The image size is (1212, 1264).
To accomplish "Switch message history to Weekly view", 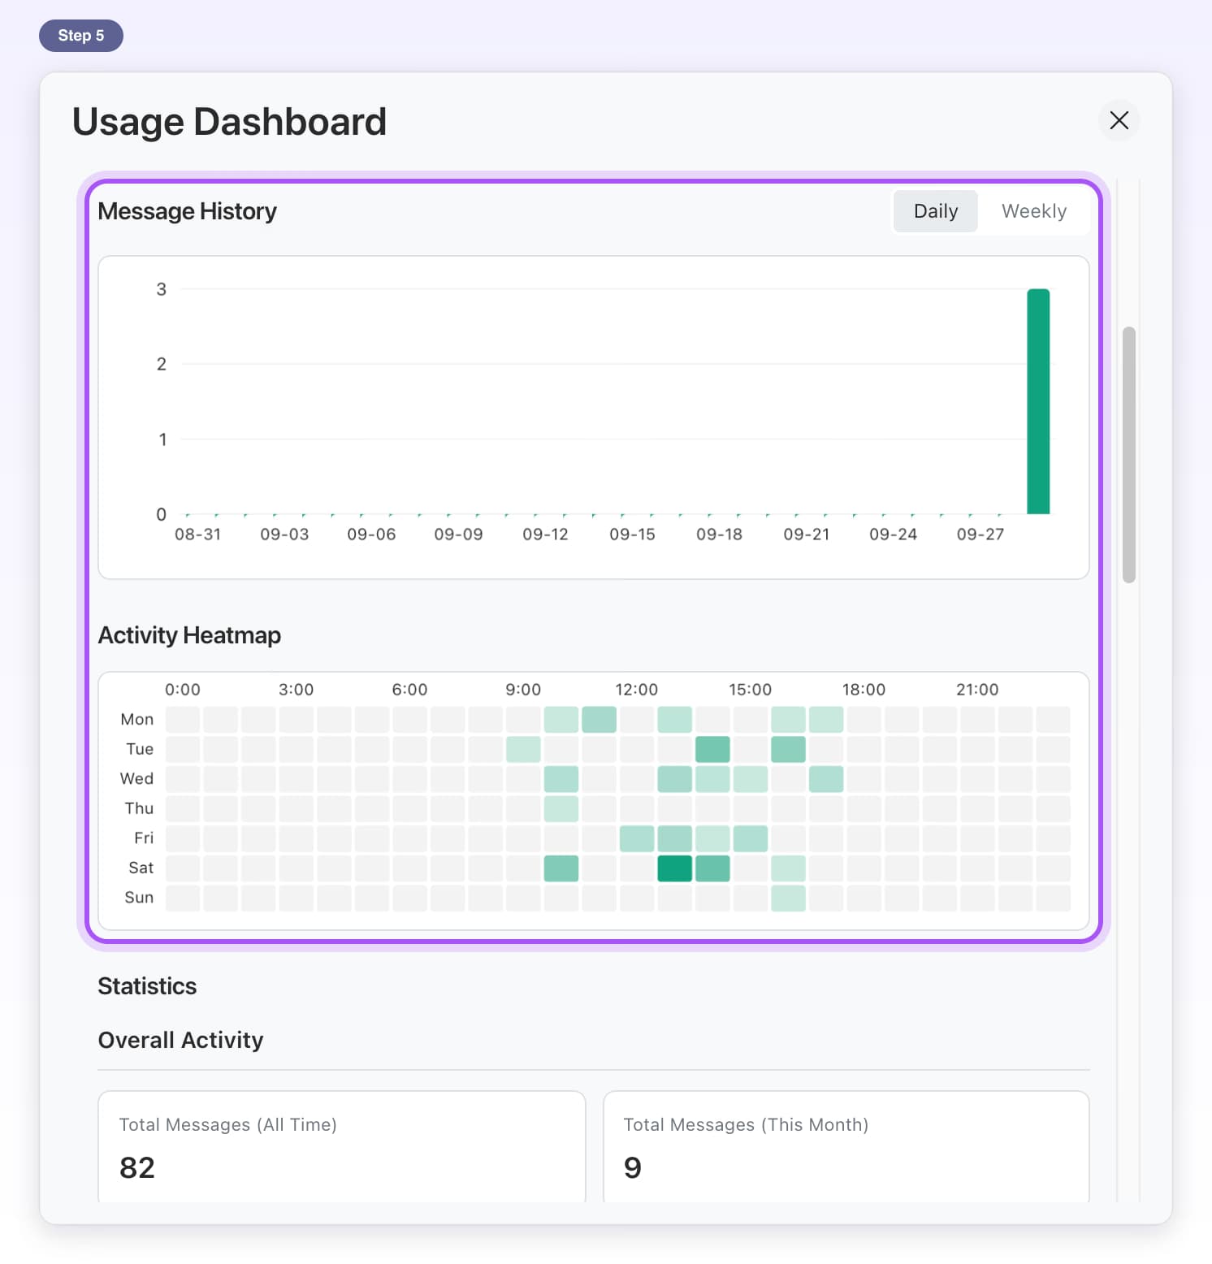I will [1033, 211].
